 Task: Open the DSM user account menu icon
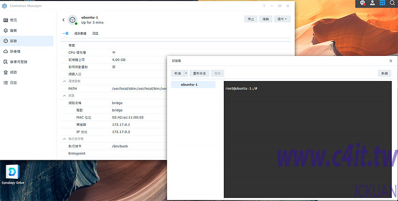click(372, 3)
